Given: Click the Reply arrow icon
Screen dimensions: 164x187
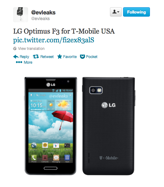Looking at the screenshot, I should (x=16, y=57).
